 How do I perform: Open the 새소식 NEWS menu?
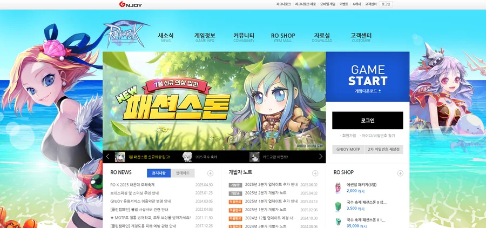coord(166,37)
